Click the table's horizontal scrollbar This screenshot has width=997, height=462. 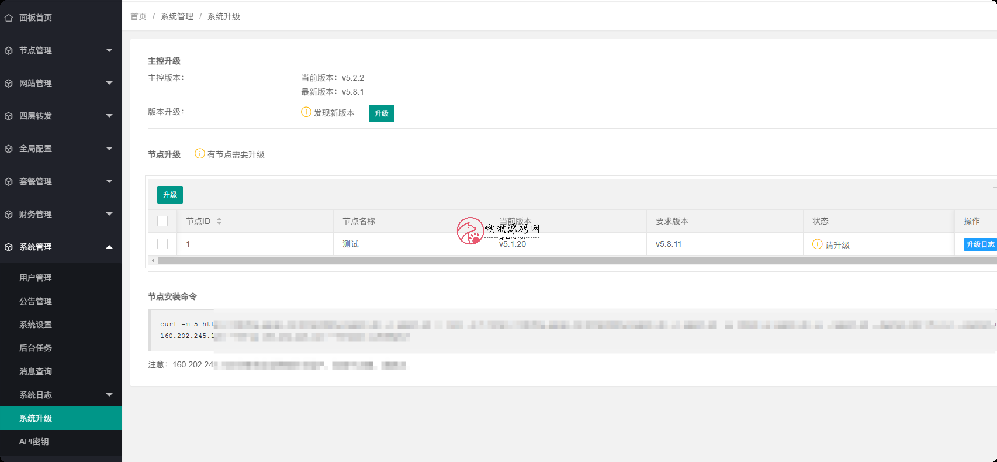[x=577, y=260]
